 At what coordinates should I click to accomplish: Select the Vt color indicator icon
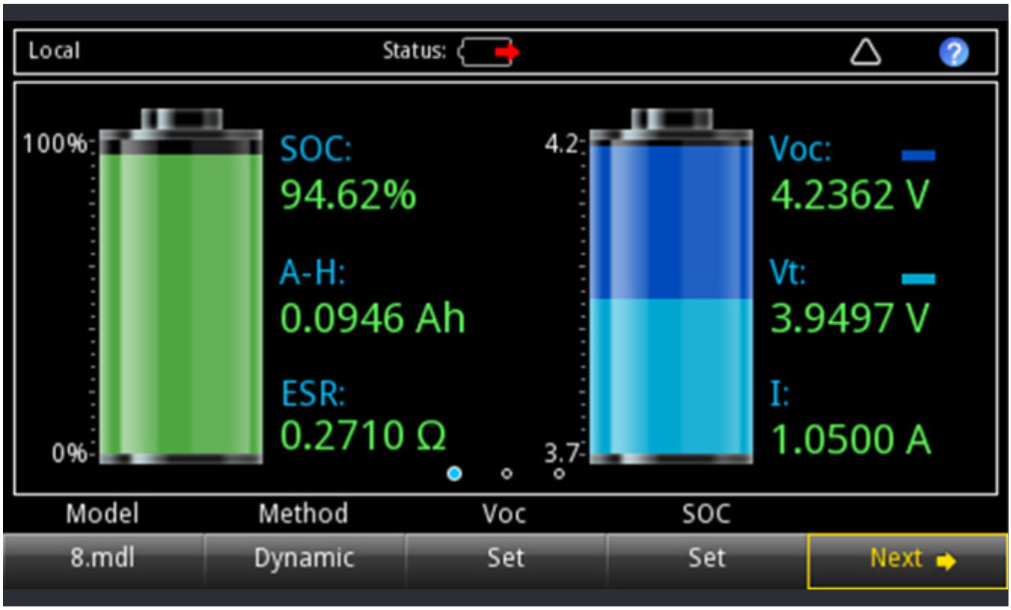pos(916,279)
